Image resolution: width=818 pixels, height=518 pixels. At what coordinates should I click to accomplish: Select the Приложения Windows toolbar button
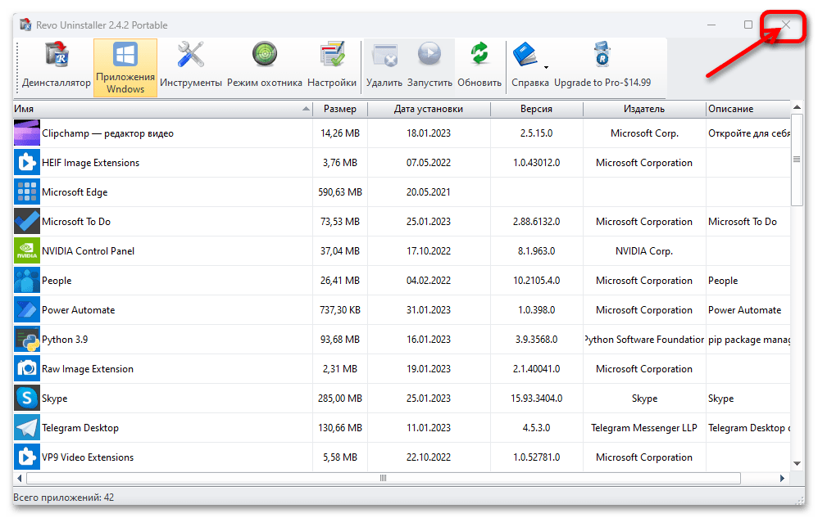(125, 68)
